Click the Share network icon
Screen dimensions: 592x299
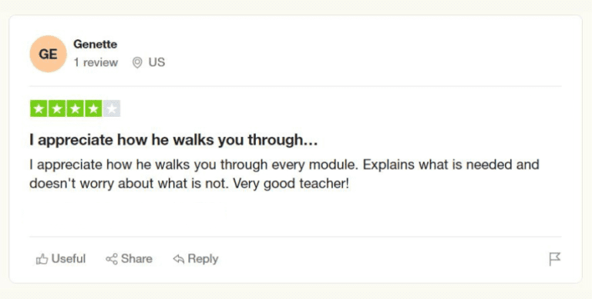pyautogui.click(x=111, y=259)
